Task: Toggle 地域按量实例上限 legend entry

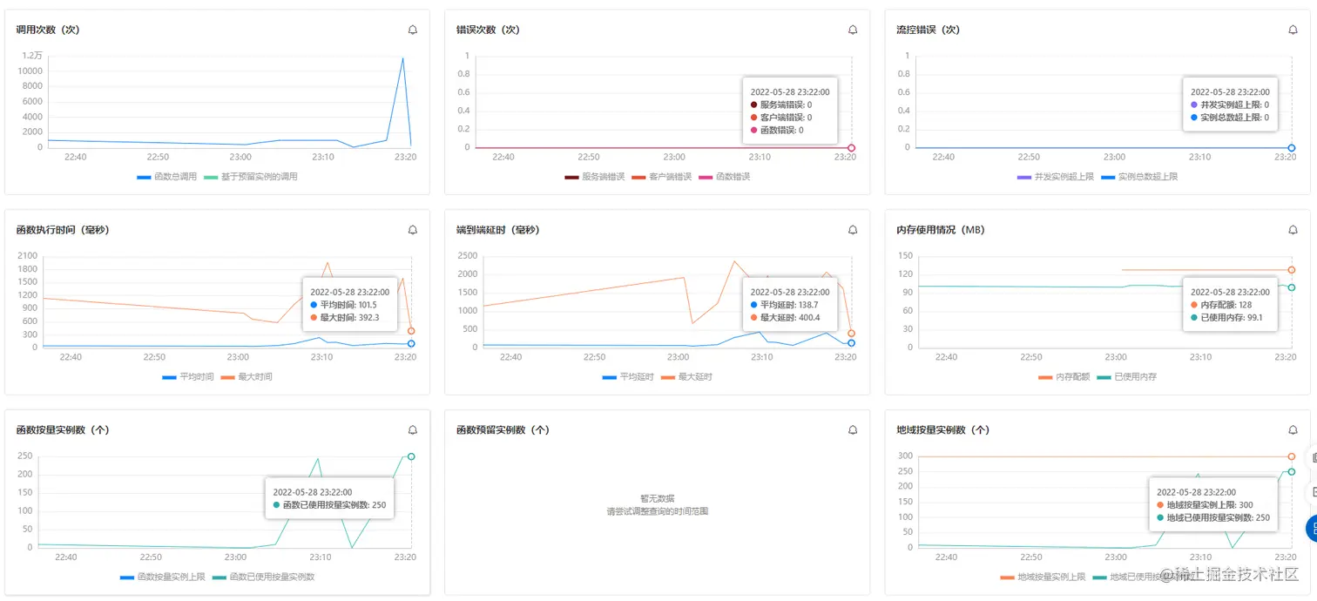Action: pos(1043,577)
